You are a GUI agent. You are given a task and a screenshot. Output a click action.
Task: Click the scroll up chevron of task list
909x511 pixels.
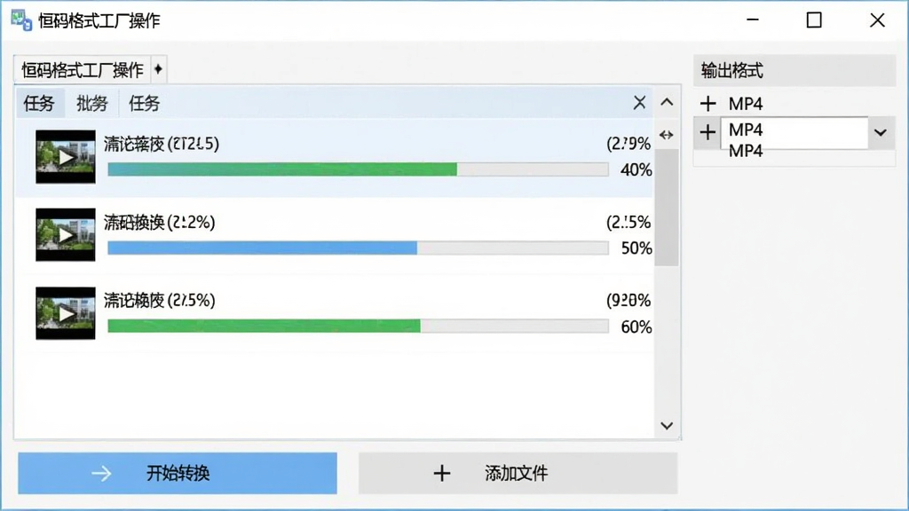point(667,103)
